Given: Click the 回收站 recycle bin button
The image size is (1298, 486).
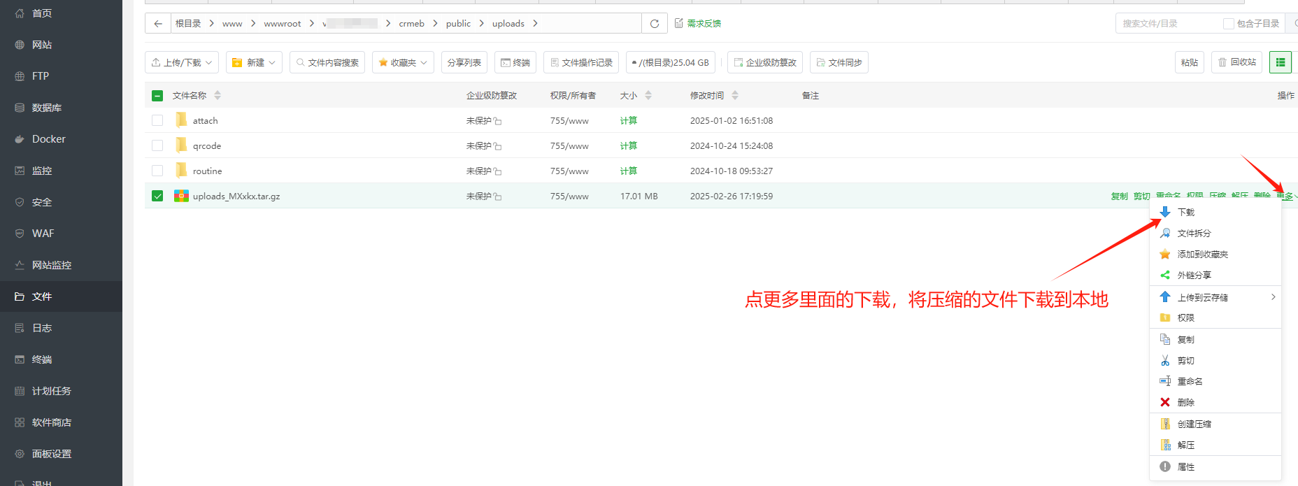Looking at the screenshot, I should (1236, 62).
